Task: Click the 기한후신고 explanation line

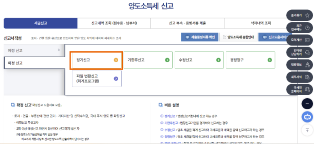Action: (x=194, y=123)
